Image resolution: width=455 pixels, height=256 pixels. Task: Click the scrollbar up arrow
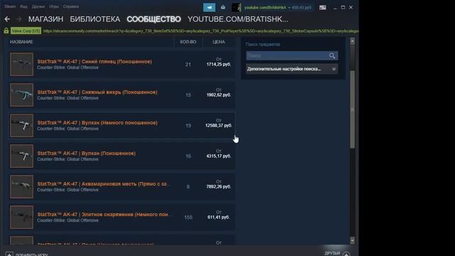(353, 41)
